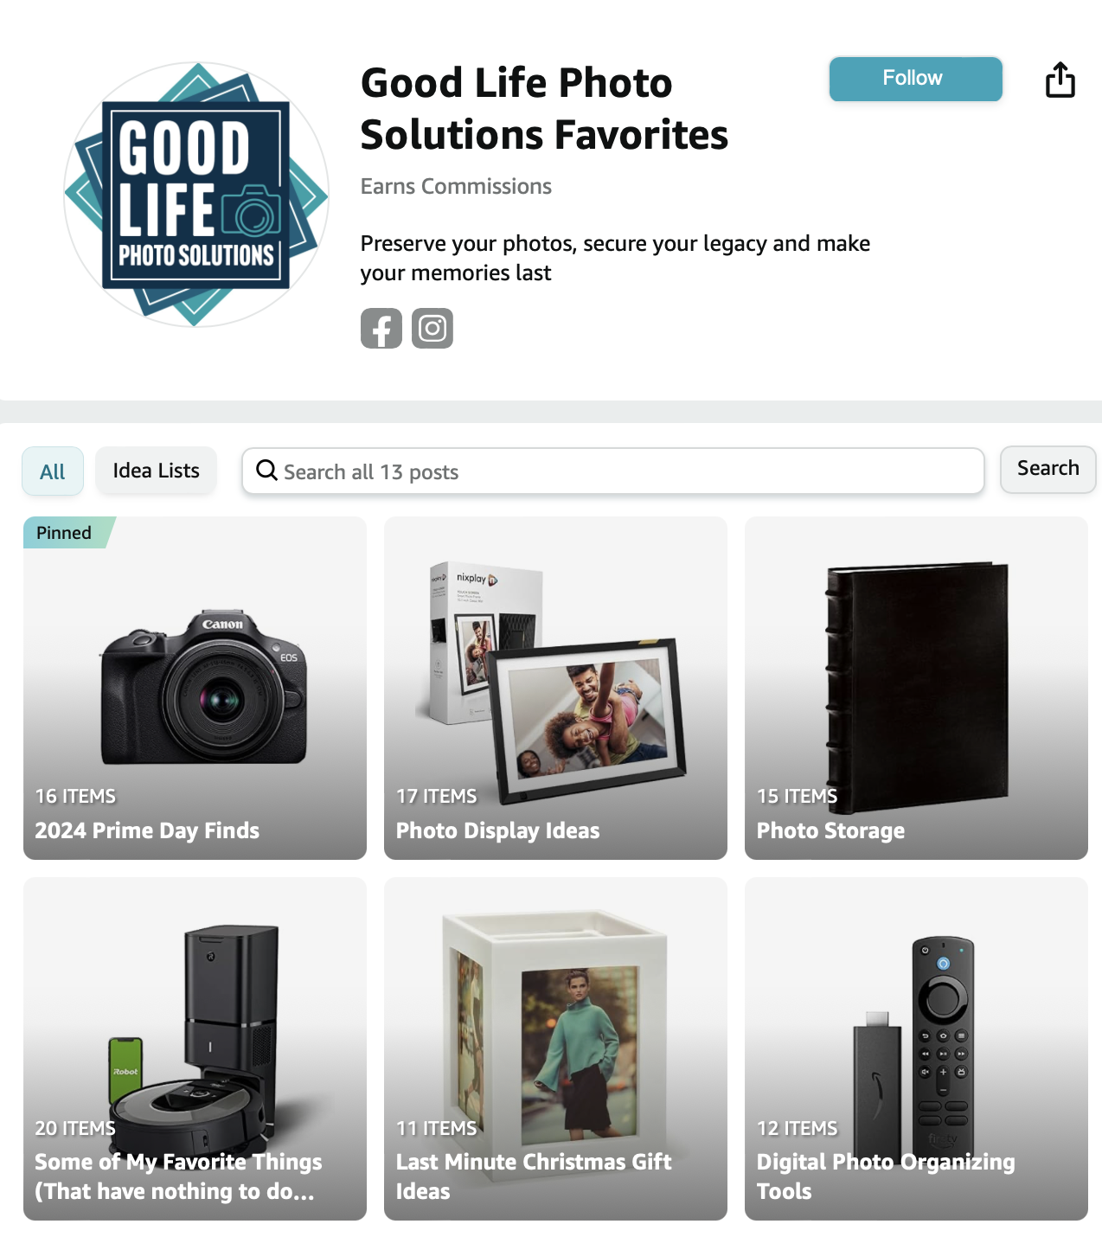
Task: Click the share icon beside Follow
Action: (1060, 80)
